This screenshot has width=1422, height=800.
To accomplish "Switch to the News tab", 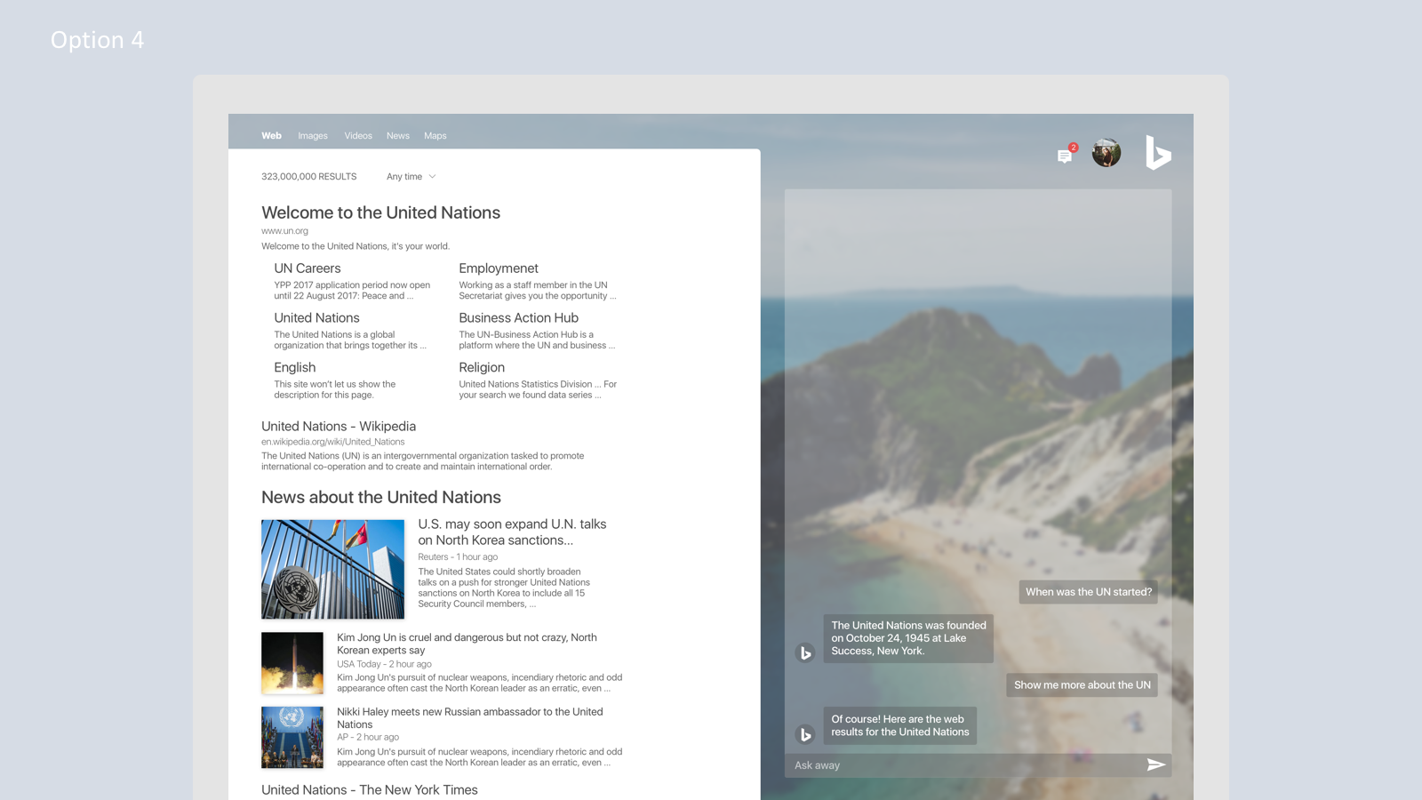I will pyautogui.click(x=398, y=136).
